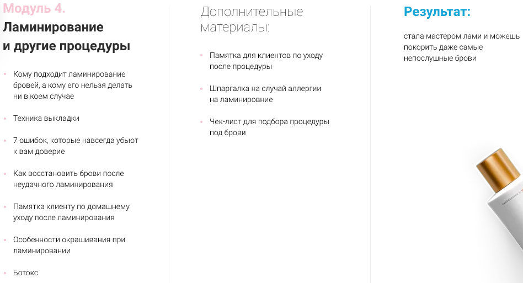This screenshot has height=283, width=523.
Task: Select the "Кому подходит ламинирование бровей" list item
Action: [x=72, y=85]
